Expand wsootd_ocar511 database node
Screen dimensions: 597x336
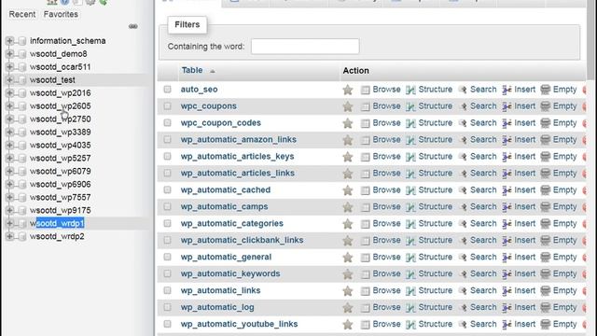[9, 66]
